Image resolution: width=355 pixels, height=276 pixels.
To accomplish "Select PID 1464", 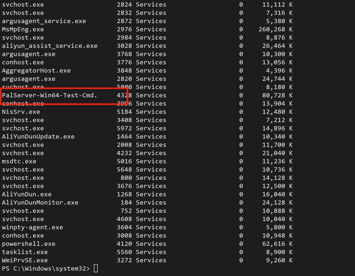I will [x=124, y=137].
